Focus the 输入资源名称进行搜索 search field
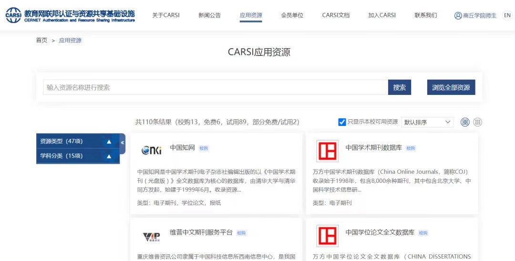 coord(216,87)
